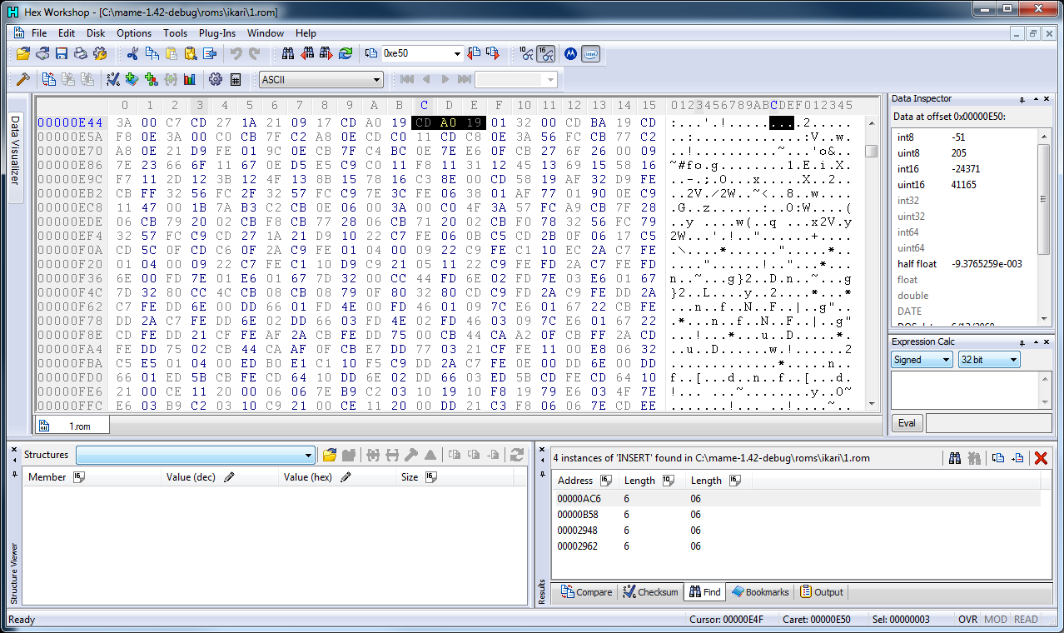Click the uint16 row in Data Inspector
Screen dimensions: 1064x633
coord(964,185)
